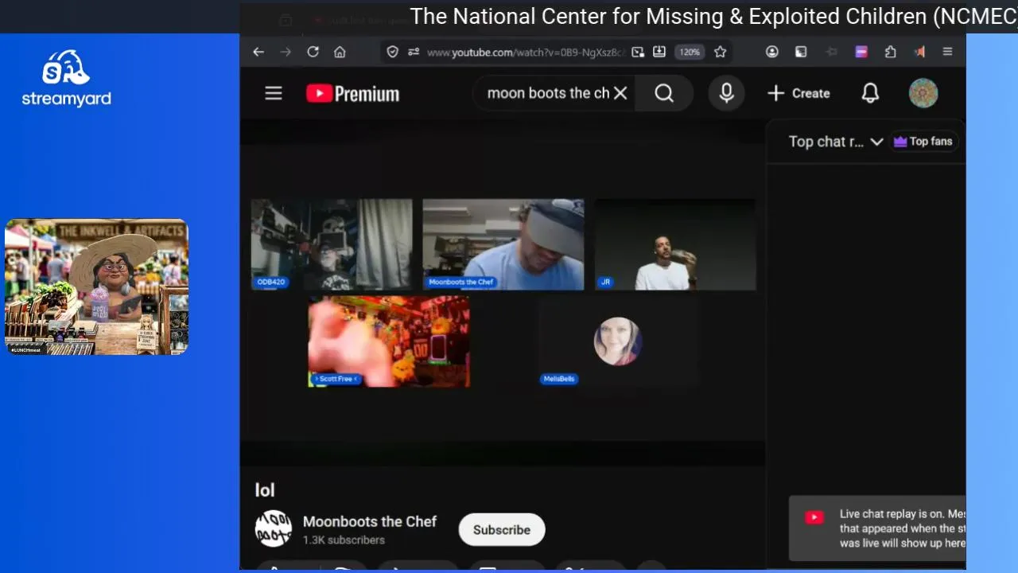
Task: Click the orange extension icon in toolbar
Action: click(x=919, y=52)
